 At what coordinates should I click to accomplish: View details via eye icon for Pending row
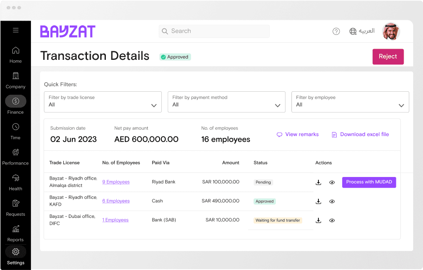point(332,182)
